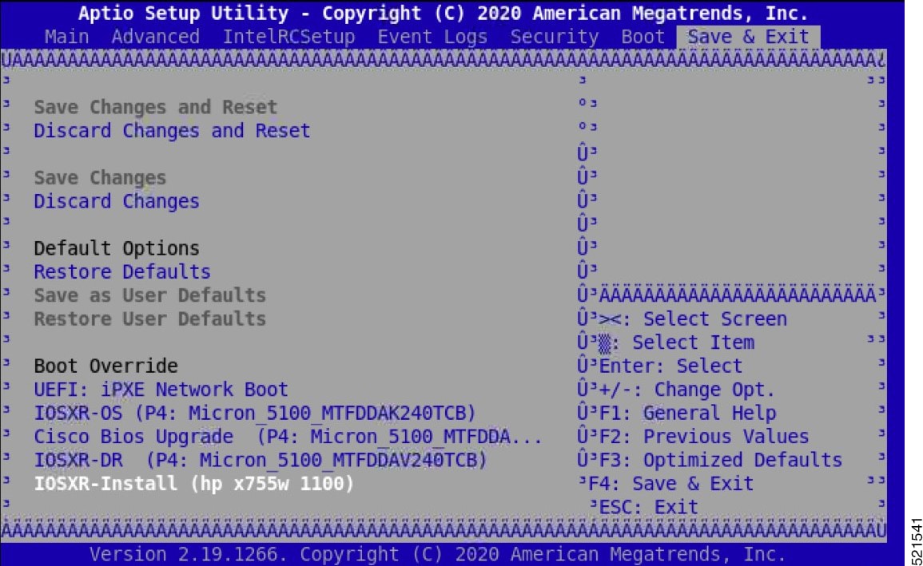Click the 'Select Item' help line
This screenshot has width=923, height=566.
pos(676,342)
